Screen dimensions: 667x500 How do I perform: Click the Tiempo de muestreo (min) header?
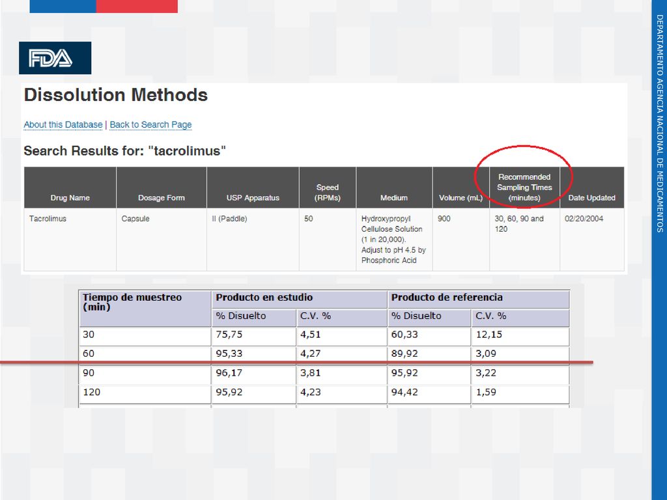pyautogui.click(x=145, y=309)
